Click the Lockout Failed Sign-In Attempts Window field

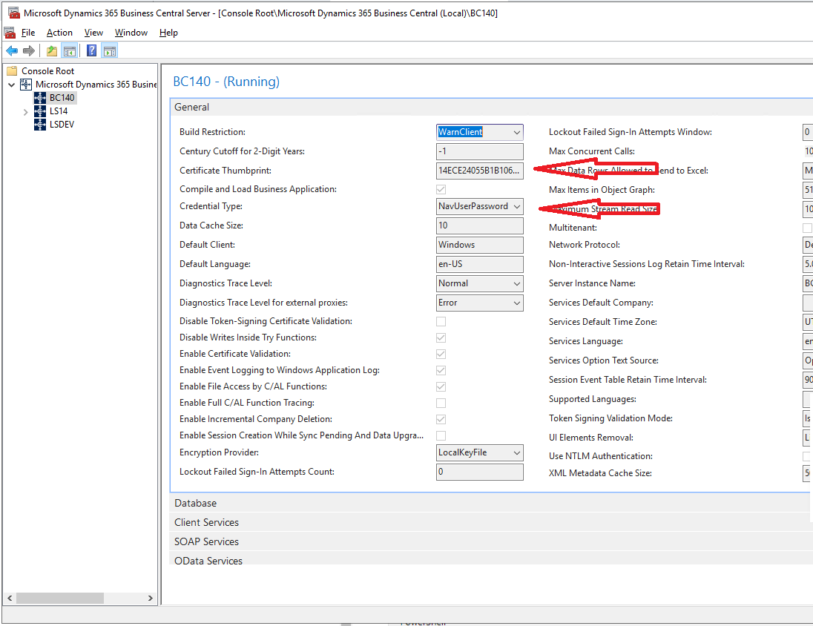[x=807, y=132]
